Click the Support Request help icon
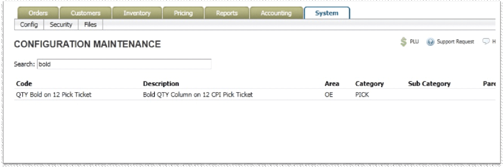 point(430,42)
